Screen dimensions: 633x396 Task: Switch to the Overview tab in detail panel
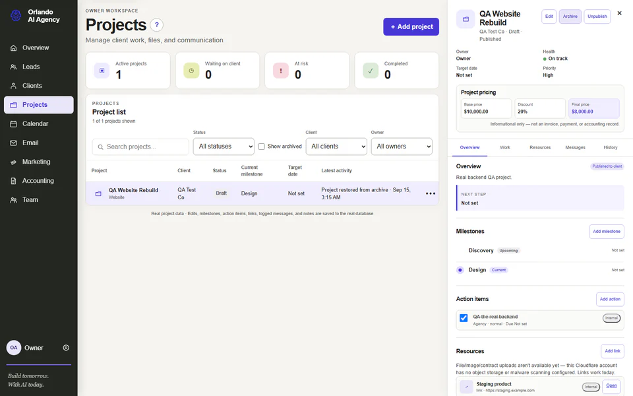469,147
